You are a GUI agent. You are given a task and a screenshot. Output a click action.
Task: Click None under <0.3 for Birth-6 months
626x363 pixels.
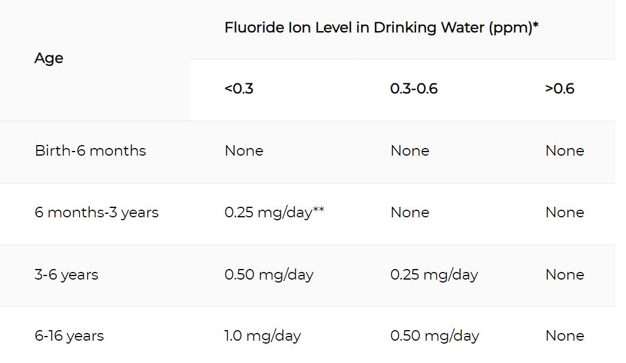pyautogui.click(x=244, y=150)
